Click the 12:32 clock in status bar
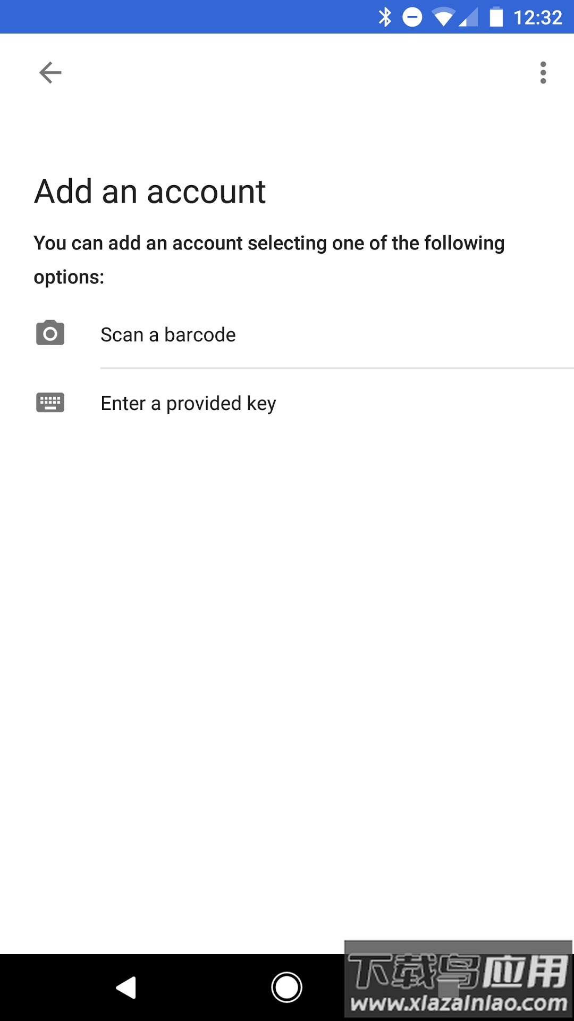574x1021 pixels. [537, 18]
